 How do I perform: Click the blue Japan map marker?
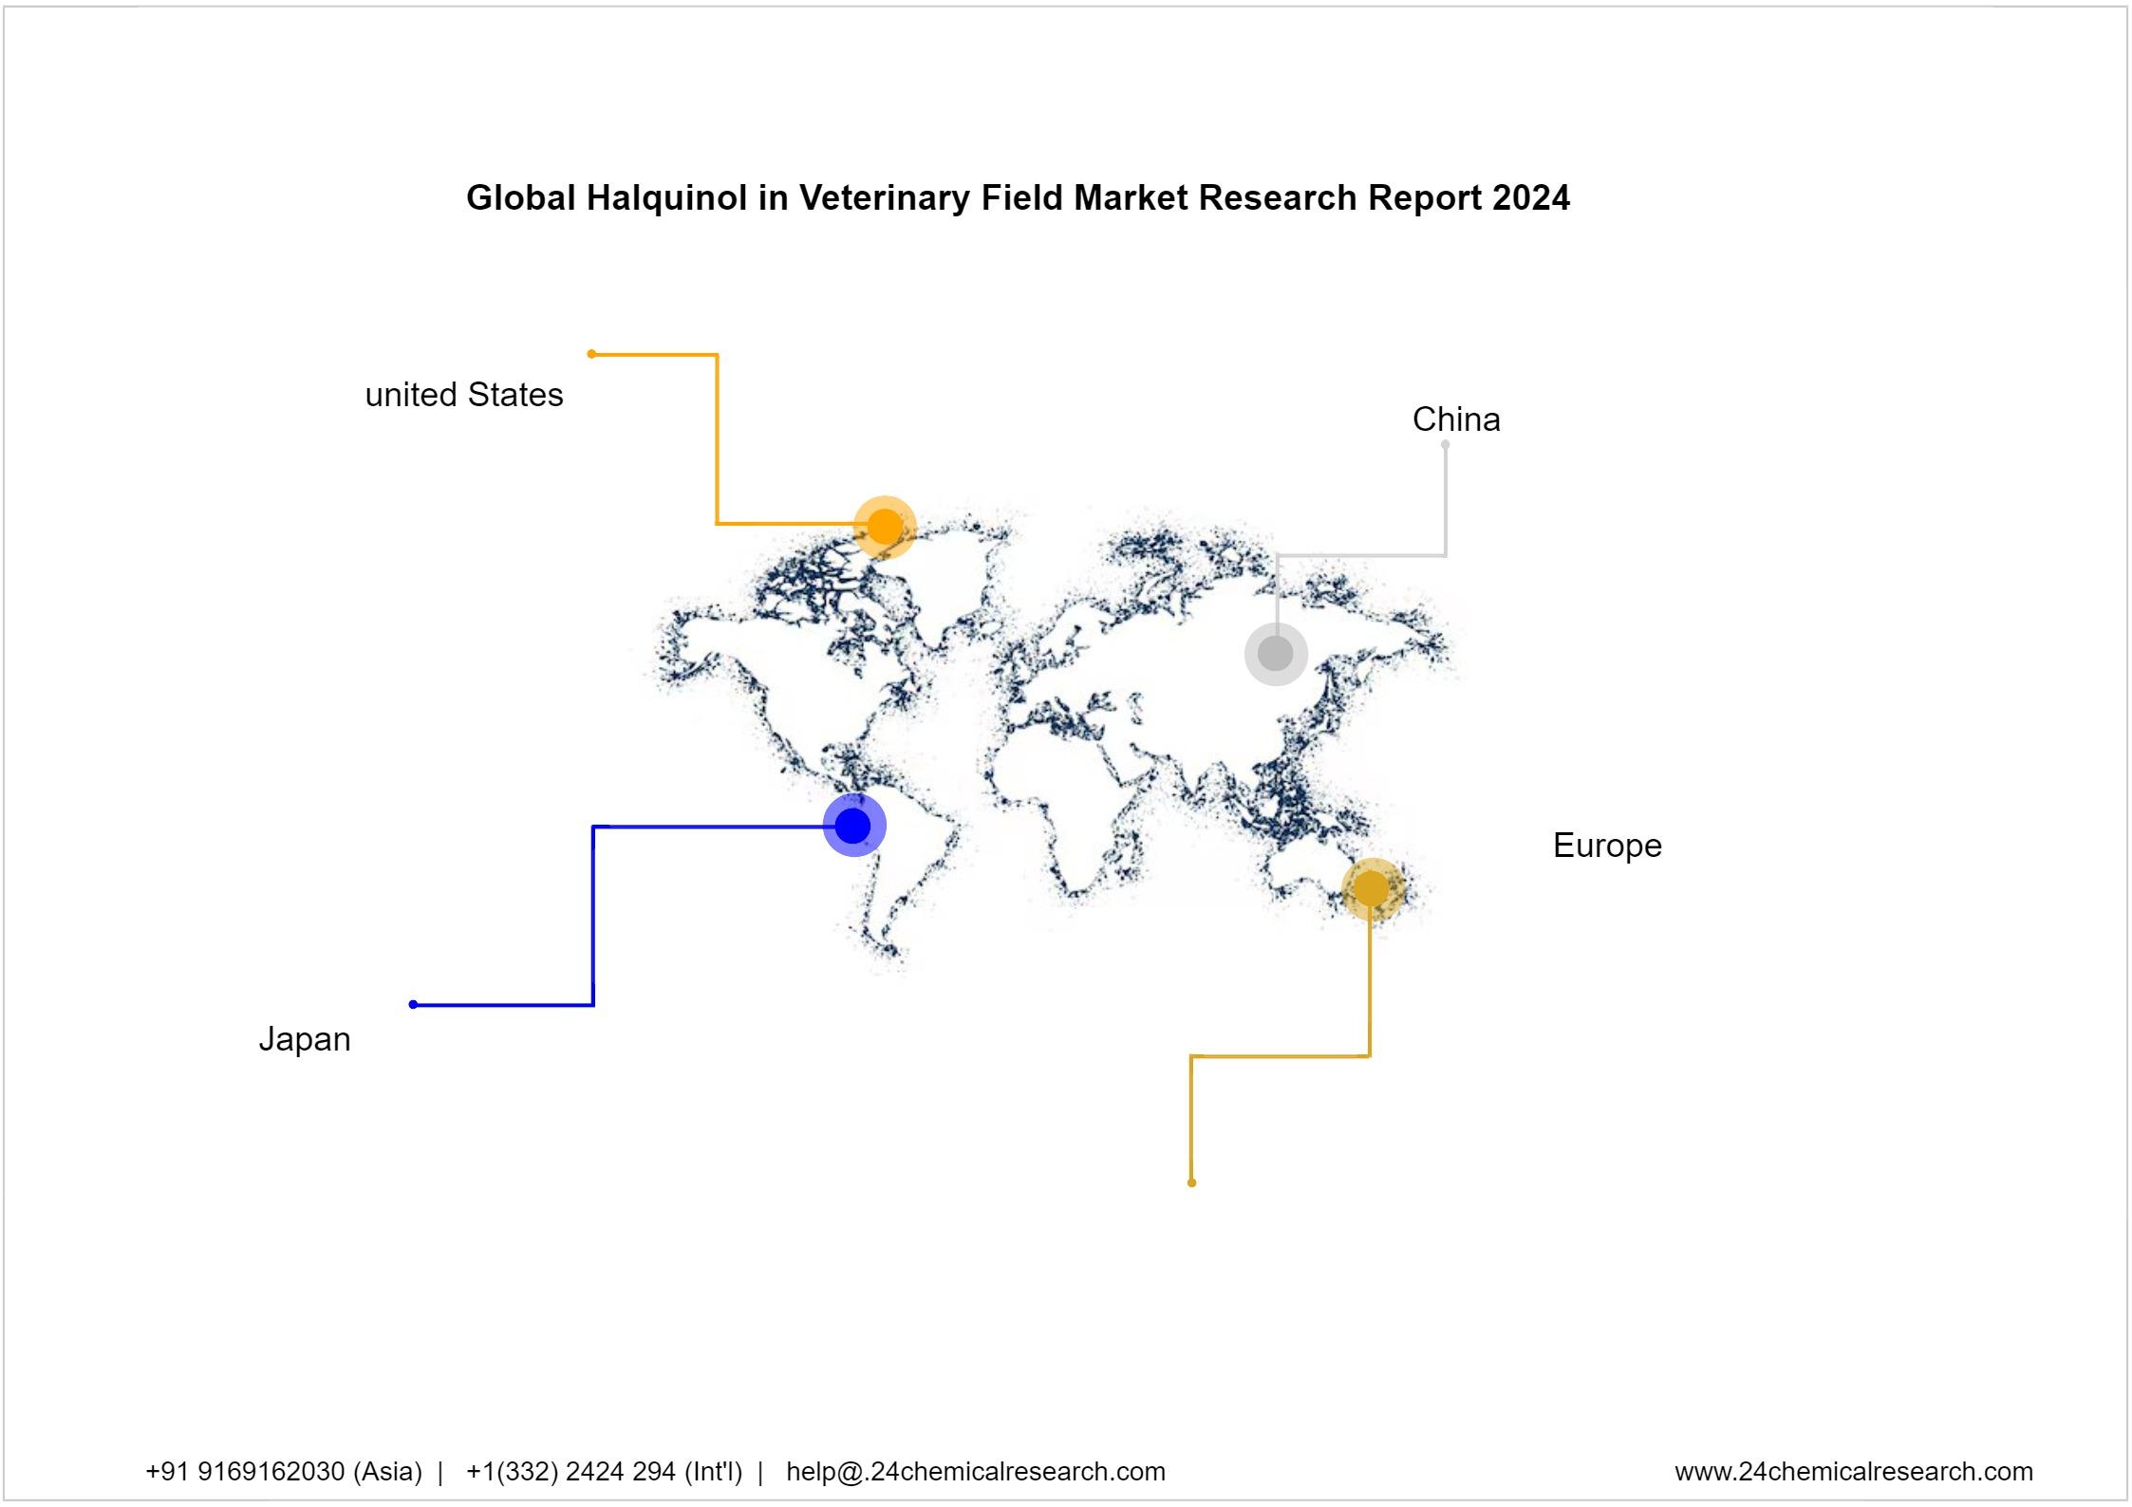(853, 826)
